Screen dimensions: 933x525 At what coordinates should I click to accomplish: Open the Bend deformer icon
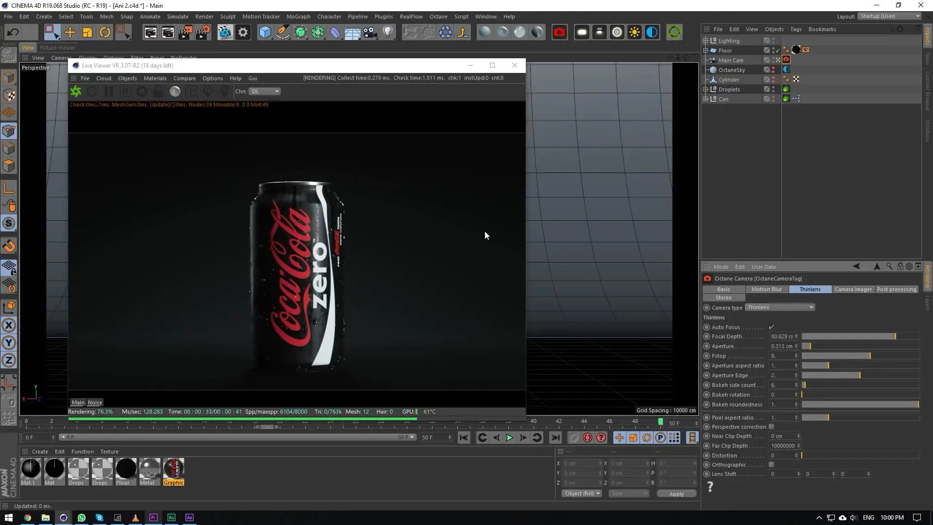tap(335, 33)
